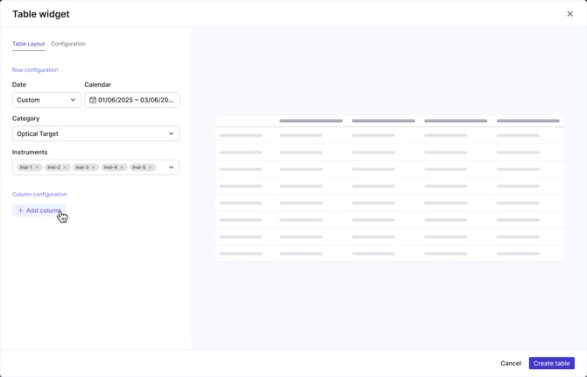The width and height of the screenshot is (587, 377).
Task: Click the Column configuration heading
Action: tap(39, 195)
